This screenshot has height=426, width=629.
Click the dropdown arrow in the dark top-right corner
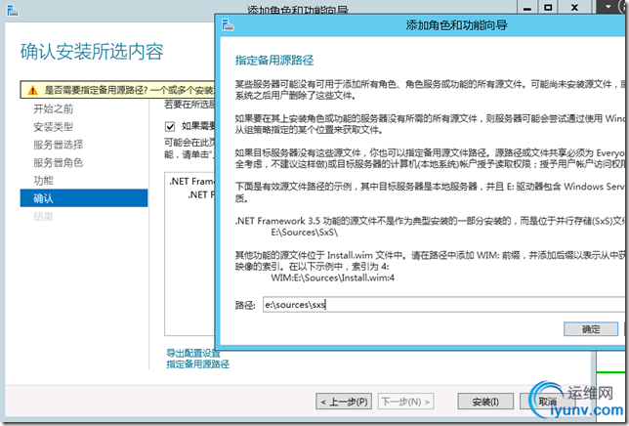coord(608,7)
